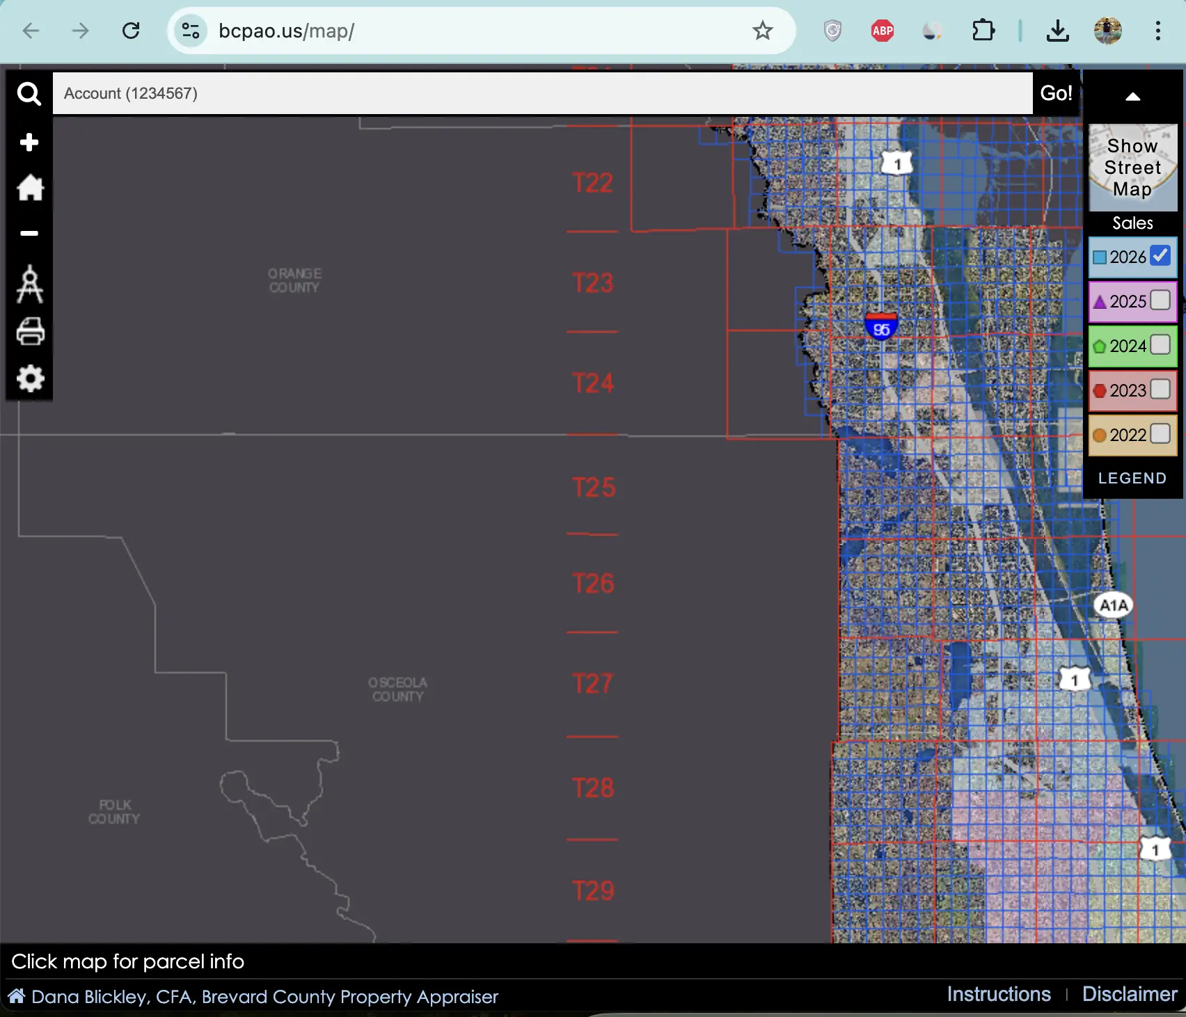Select the search tool
This screenshot has width=1186, height=1017.
pyautogui.click(x=29, y=93)
